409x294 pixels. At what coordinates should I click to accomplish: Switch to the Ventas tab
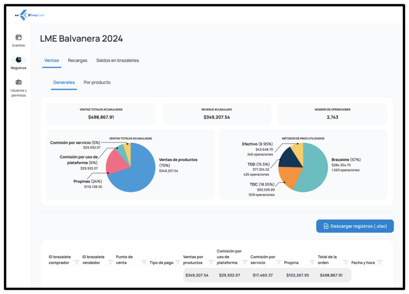click(52, 60)
